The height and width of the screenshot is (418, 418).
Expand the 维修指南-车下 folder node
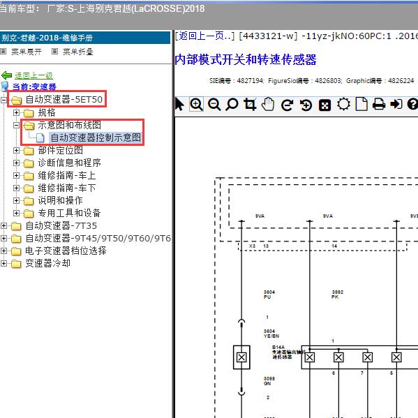click(x=16, y=188)
